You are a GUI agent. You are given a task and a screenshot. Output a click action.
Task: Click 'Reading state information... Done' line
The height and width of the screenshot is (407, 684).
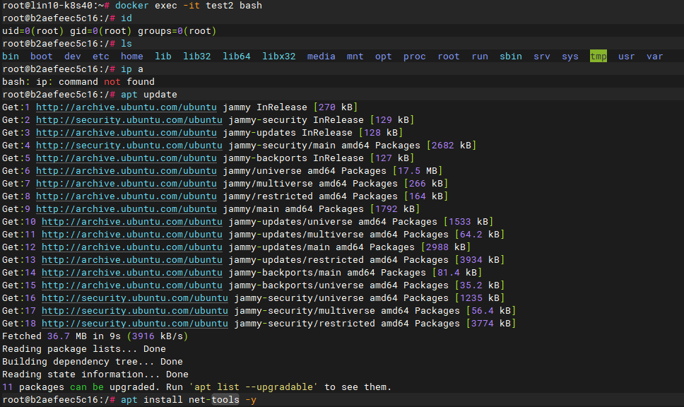point(95,374)
